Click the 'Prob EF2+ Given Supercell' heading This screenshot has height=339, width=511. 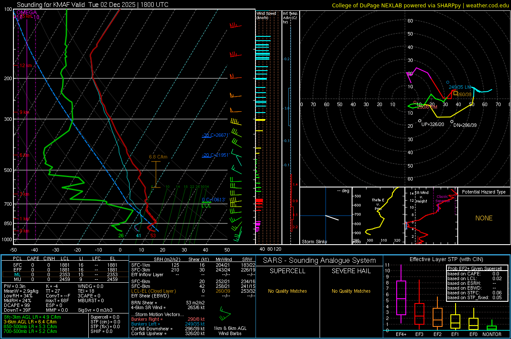coord(475,268)
